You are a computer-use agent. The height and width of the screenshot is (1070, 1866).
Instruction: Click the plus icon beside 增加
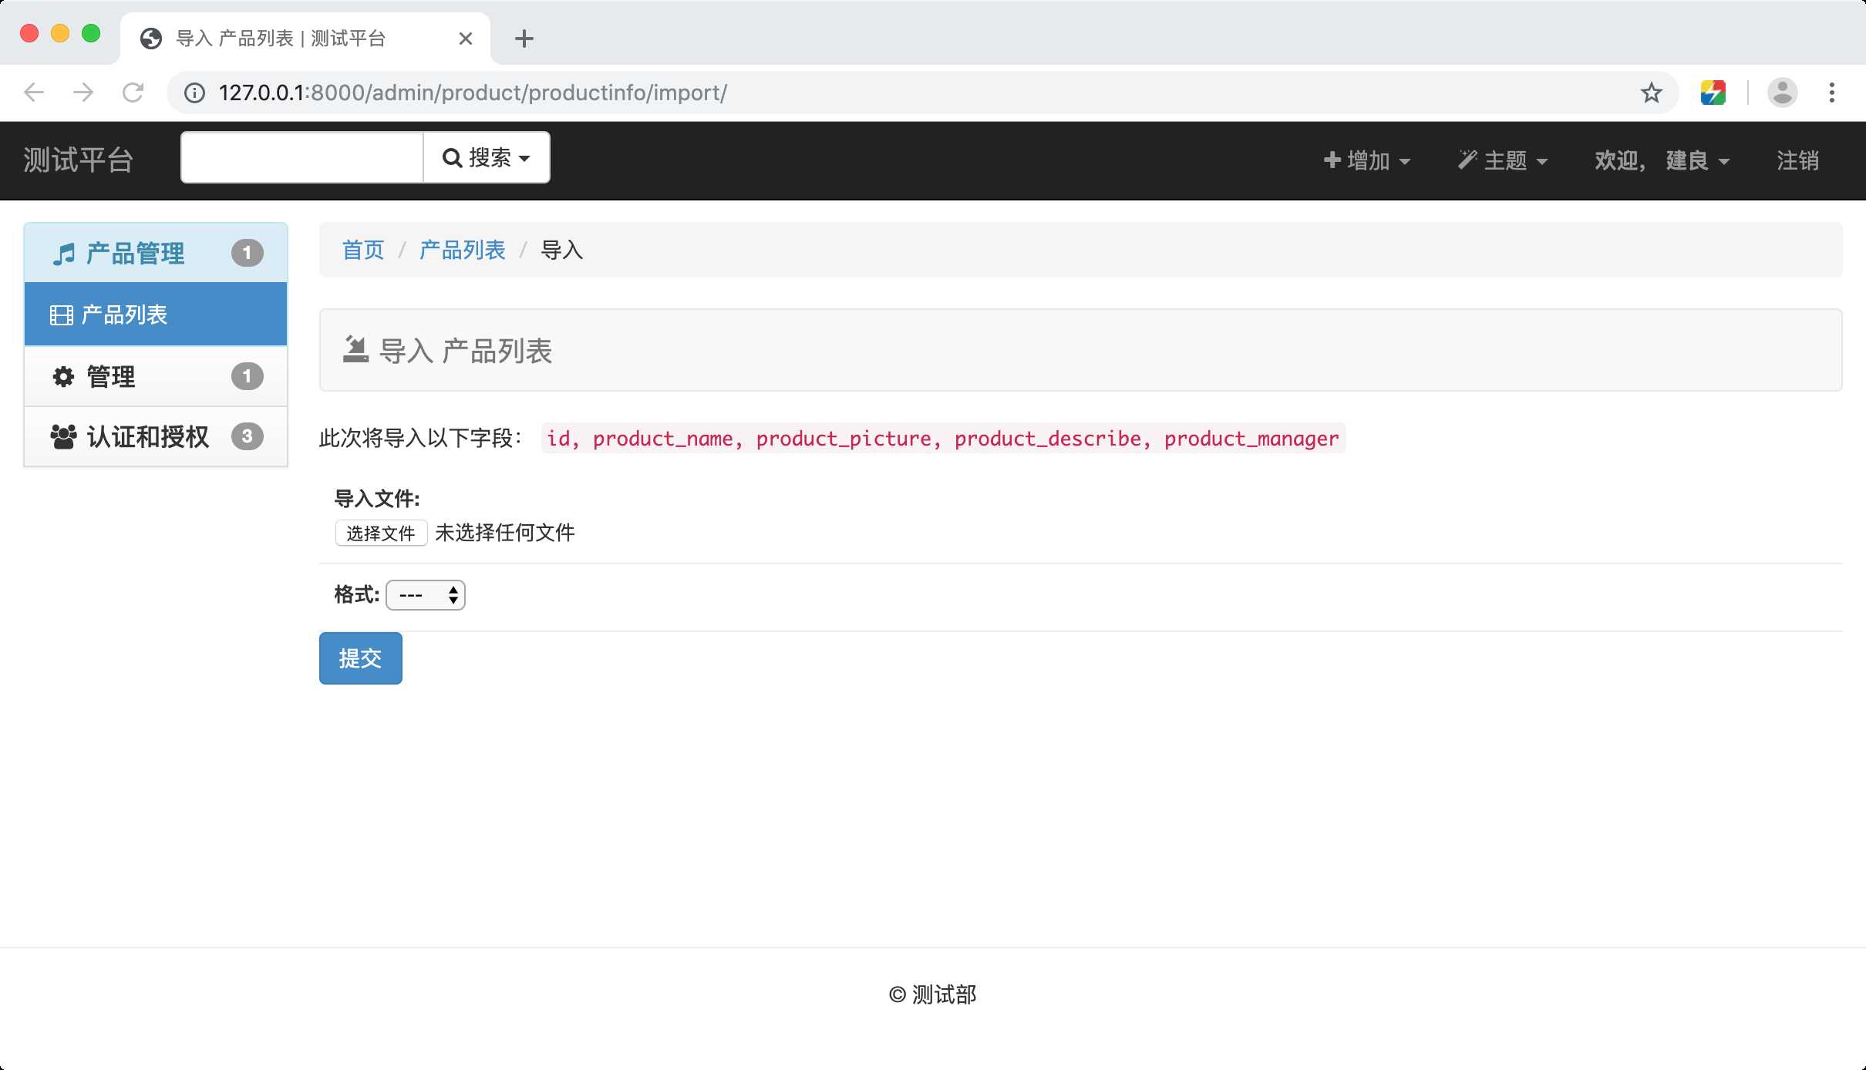1332,160
